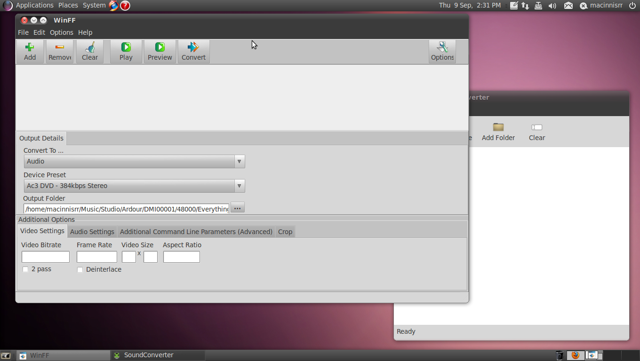
Task: Select the Video Settings tab
Action: click(42, 231)
